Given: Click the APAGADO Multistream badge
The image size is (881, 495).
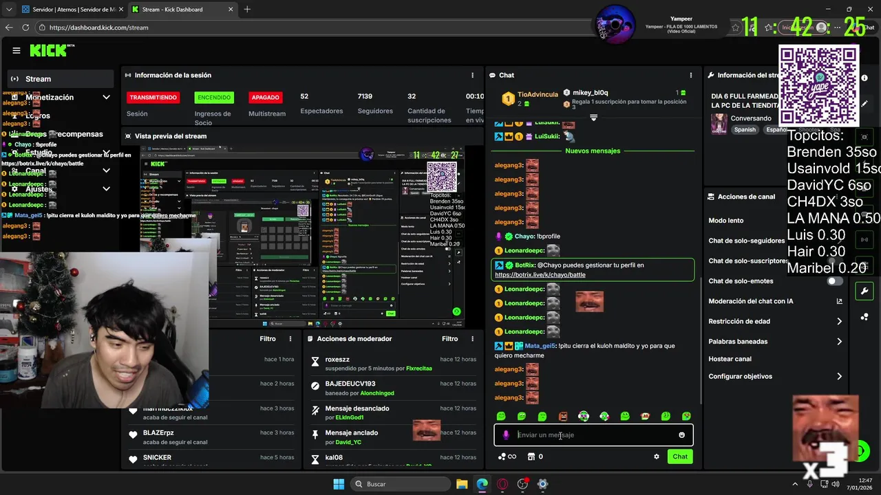Looking at the screenshot, I should (x=265, y=98).
